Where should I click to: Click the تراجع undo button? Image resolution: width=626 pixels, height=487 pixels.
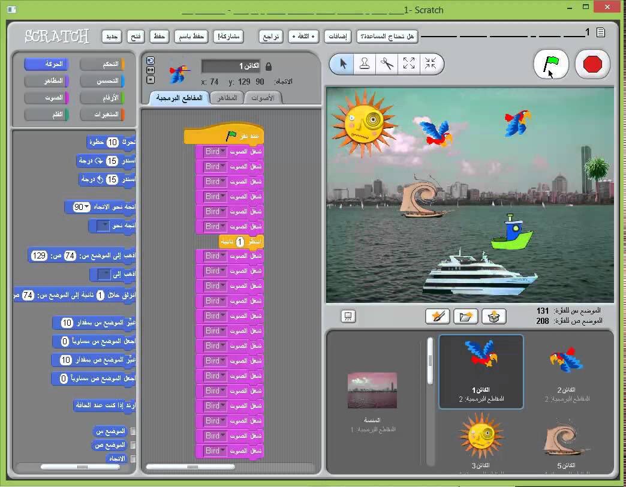pyautogui.click(x=271, y=37)
